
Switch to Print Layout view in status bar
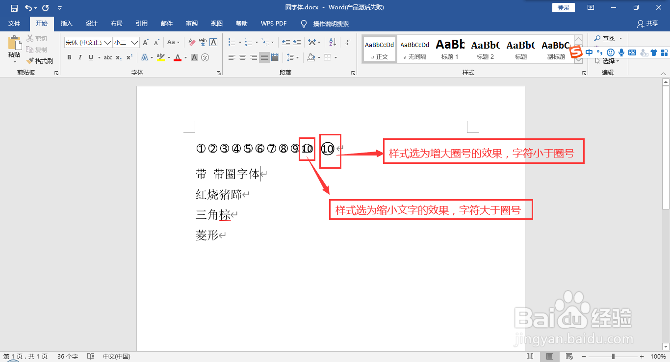click(550, 356)
